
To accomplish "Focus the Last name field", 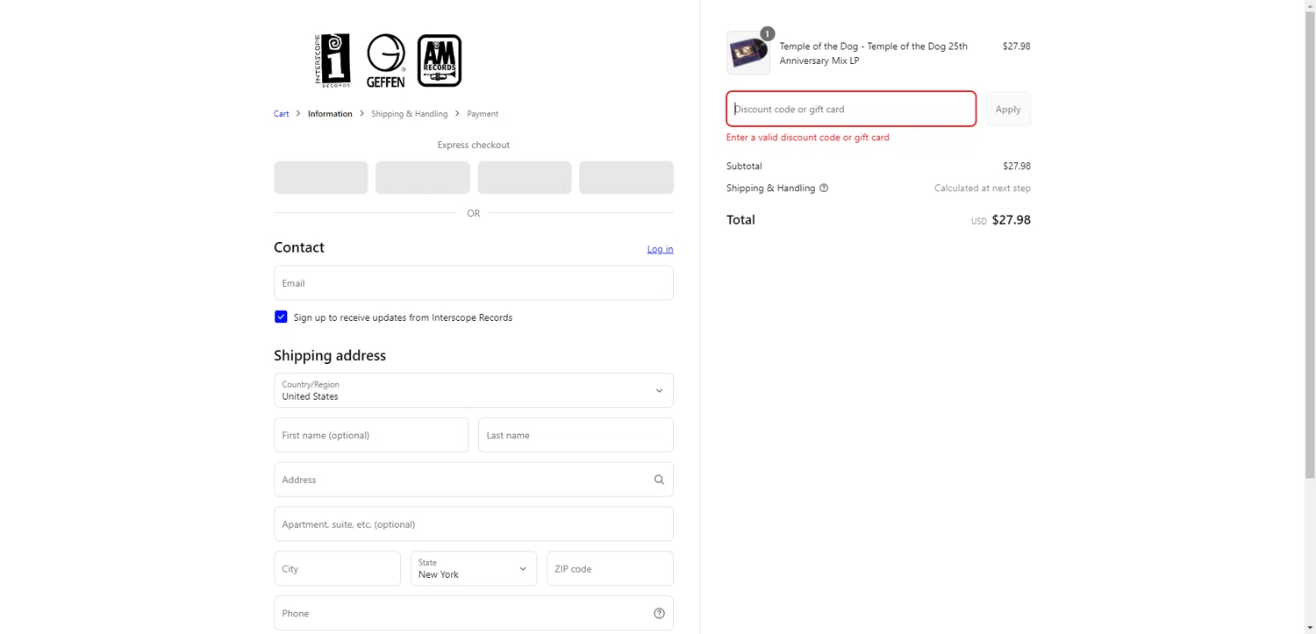I will 576,435.
